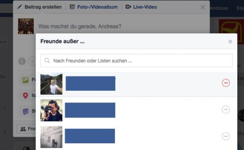Toggle red exclude button for first friend

coord(226,83)
